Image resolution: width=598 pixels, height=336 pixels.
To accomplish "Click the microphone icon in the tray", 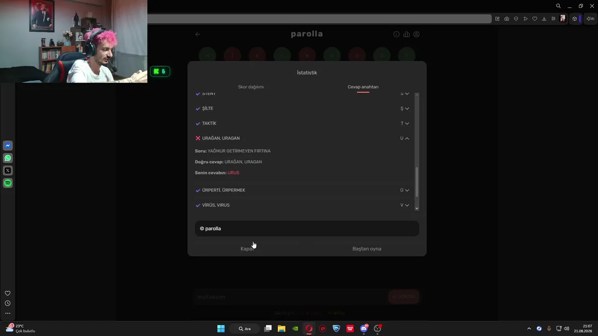I will pos(549,329).
